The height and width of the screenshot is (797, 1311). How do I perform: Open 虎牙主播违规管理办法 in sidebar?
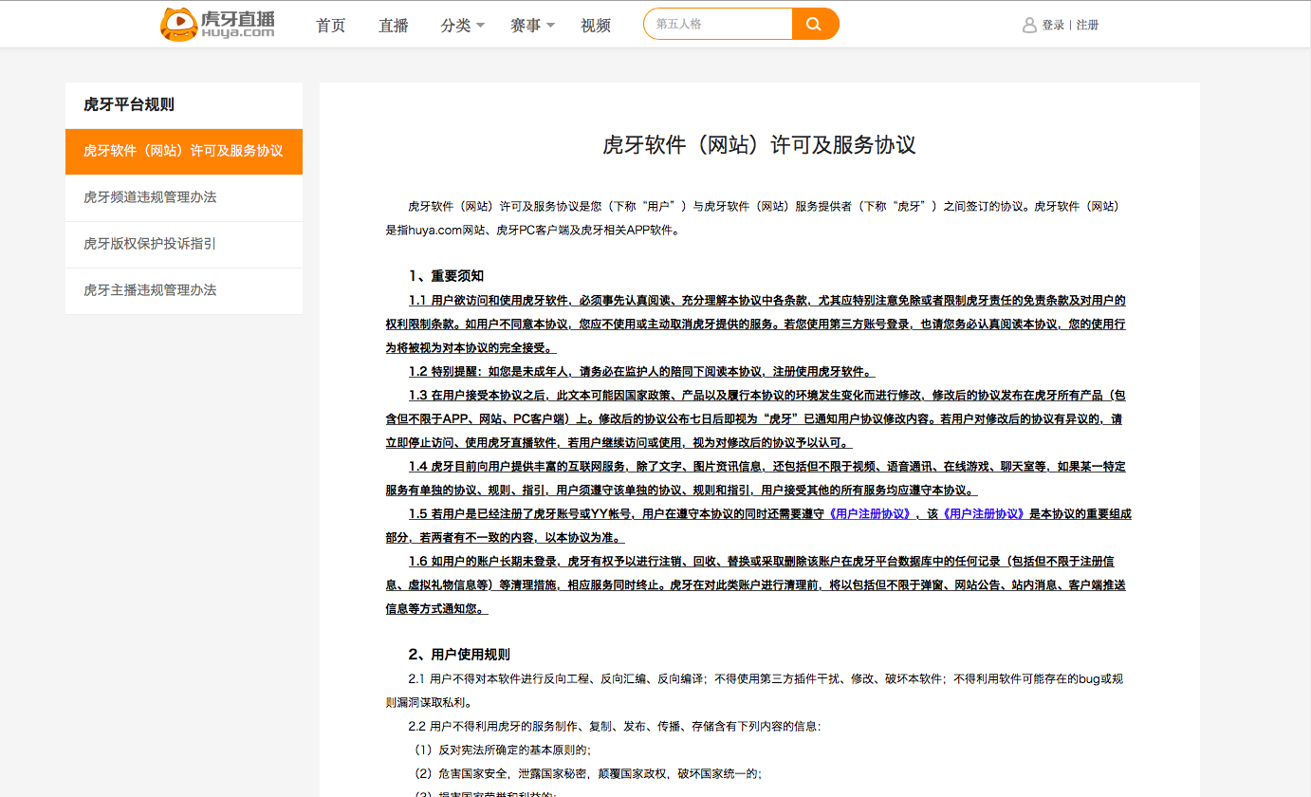click(x=184, y=290)
